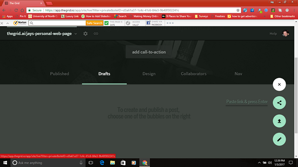Open the Collaborators tab
This screenshot has width=298, height=167.
[193, 74]
